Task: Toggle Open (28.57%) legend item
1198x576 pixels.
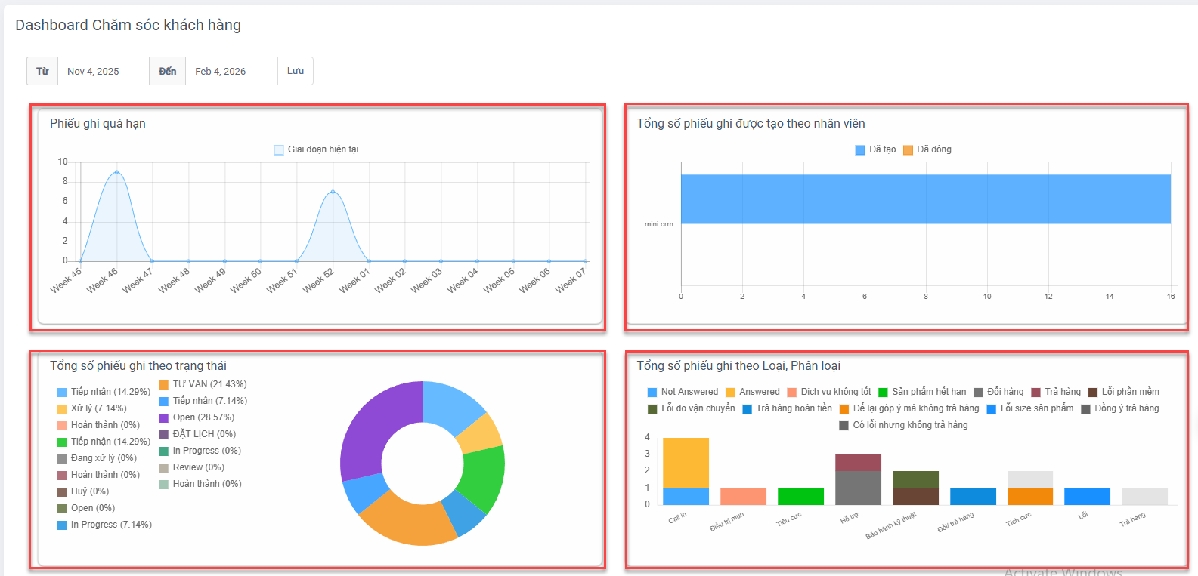Action: [197, 417]
